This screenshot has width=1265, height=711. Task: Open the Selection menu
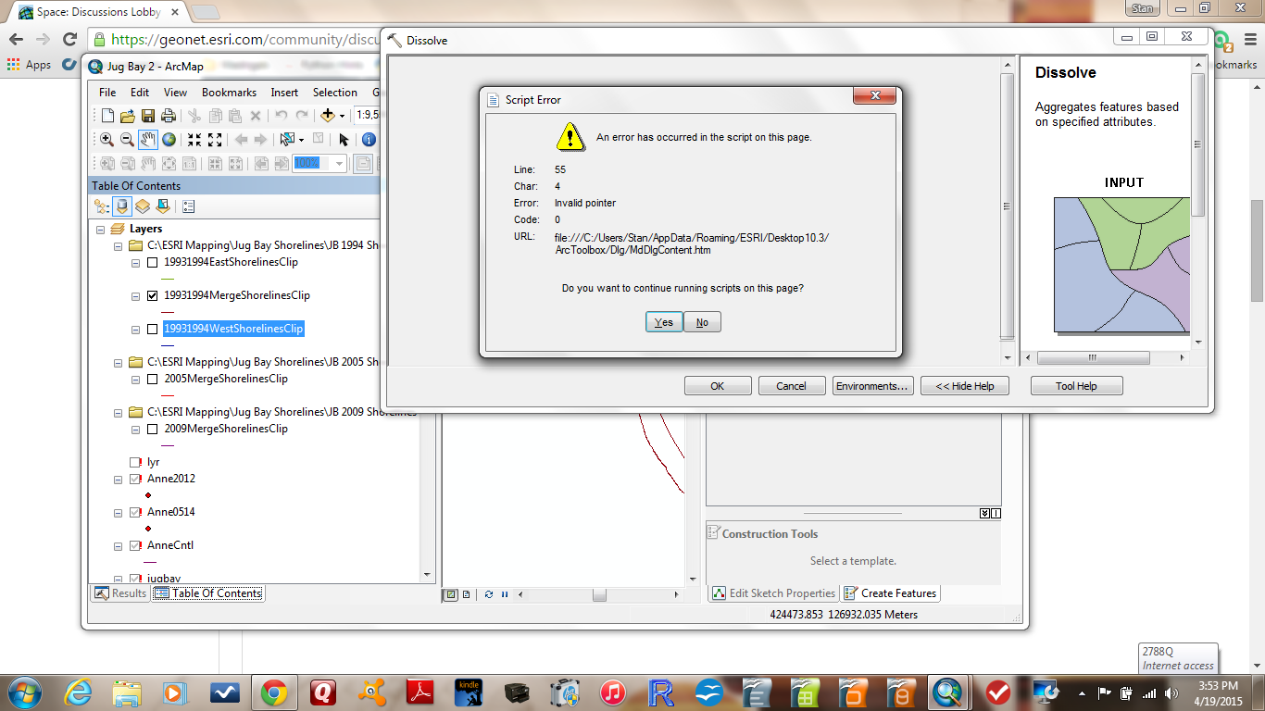click(x=334, y=93)
